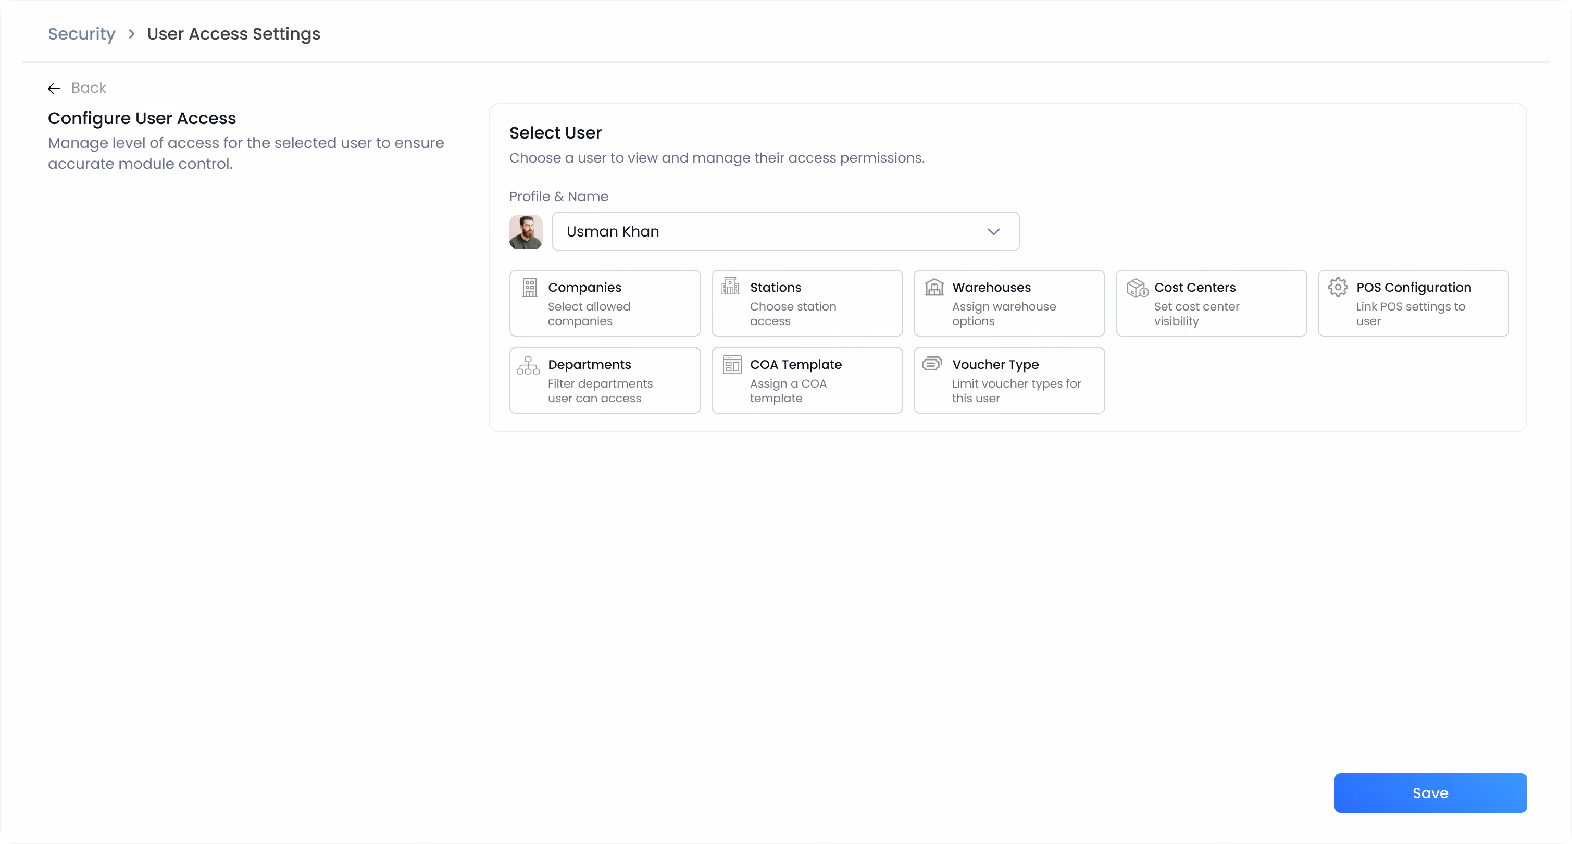Click the 'Select User' heading
The width and height of the screenshot is (1572, 844).
click(x=555, y=132)
